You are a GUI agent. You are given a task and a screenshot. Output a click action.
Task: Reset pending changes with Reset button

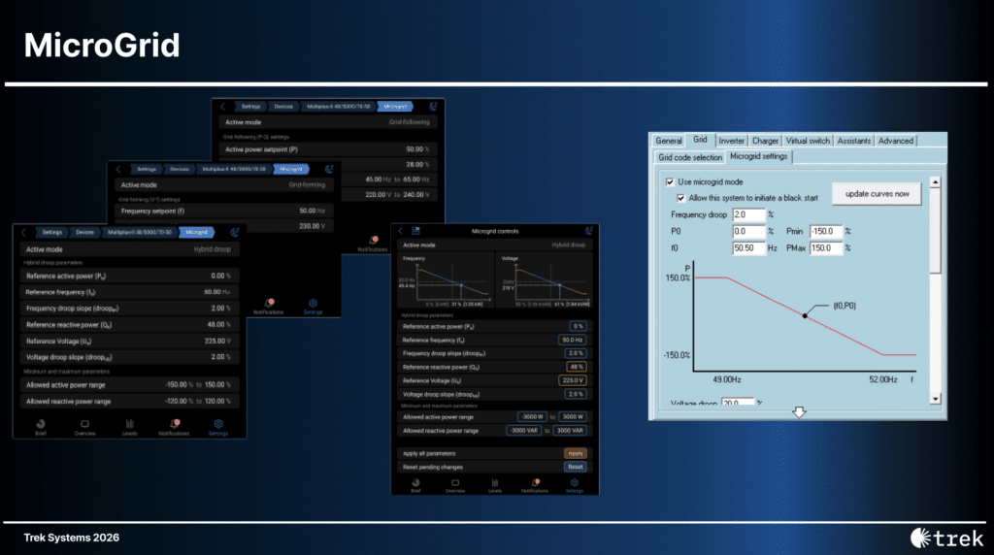pyautogui.click(x=575, y=467)
